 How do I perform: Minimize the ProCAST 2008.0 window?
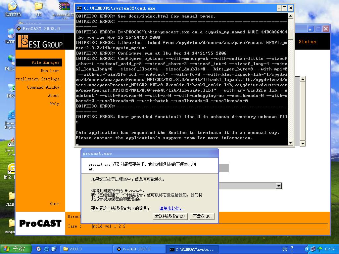310,28
